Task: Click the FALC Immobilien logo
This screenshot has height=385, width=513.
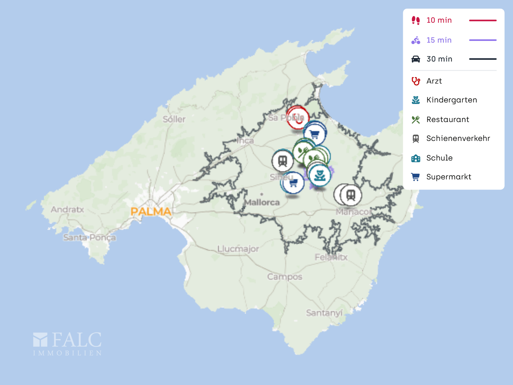Action: (x=67, y=344)
